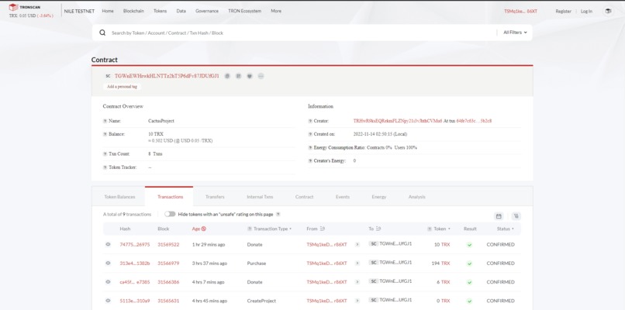
Task: Click the arrow icon in the CreateProject row
Action: [x=357, y=301]
